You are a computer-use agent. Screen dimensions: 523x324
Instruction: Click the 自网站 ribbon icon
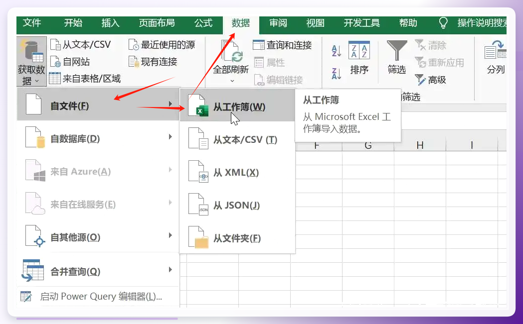tap(55, 62)
